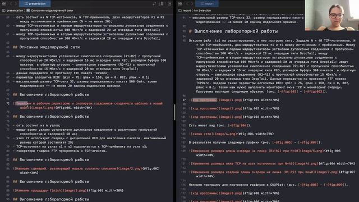
Task: Click the highlighted word on line 72
Action: point(22,103)
